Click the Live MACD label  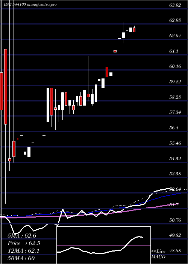click(x=158, y=254)
